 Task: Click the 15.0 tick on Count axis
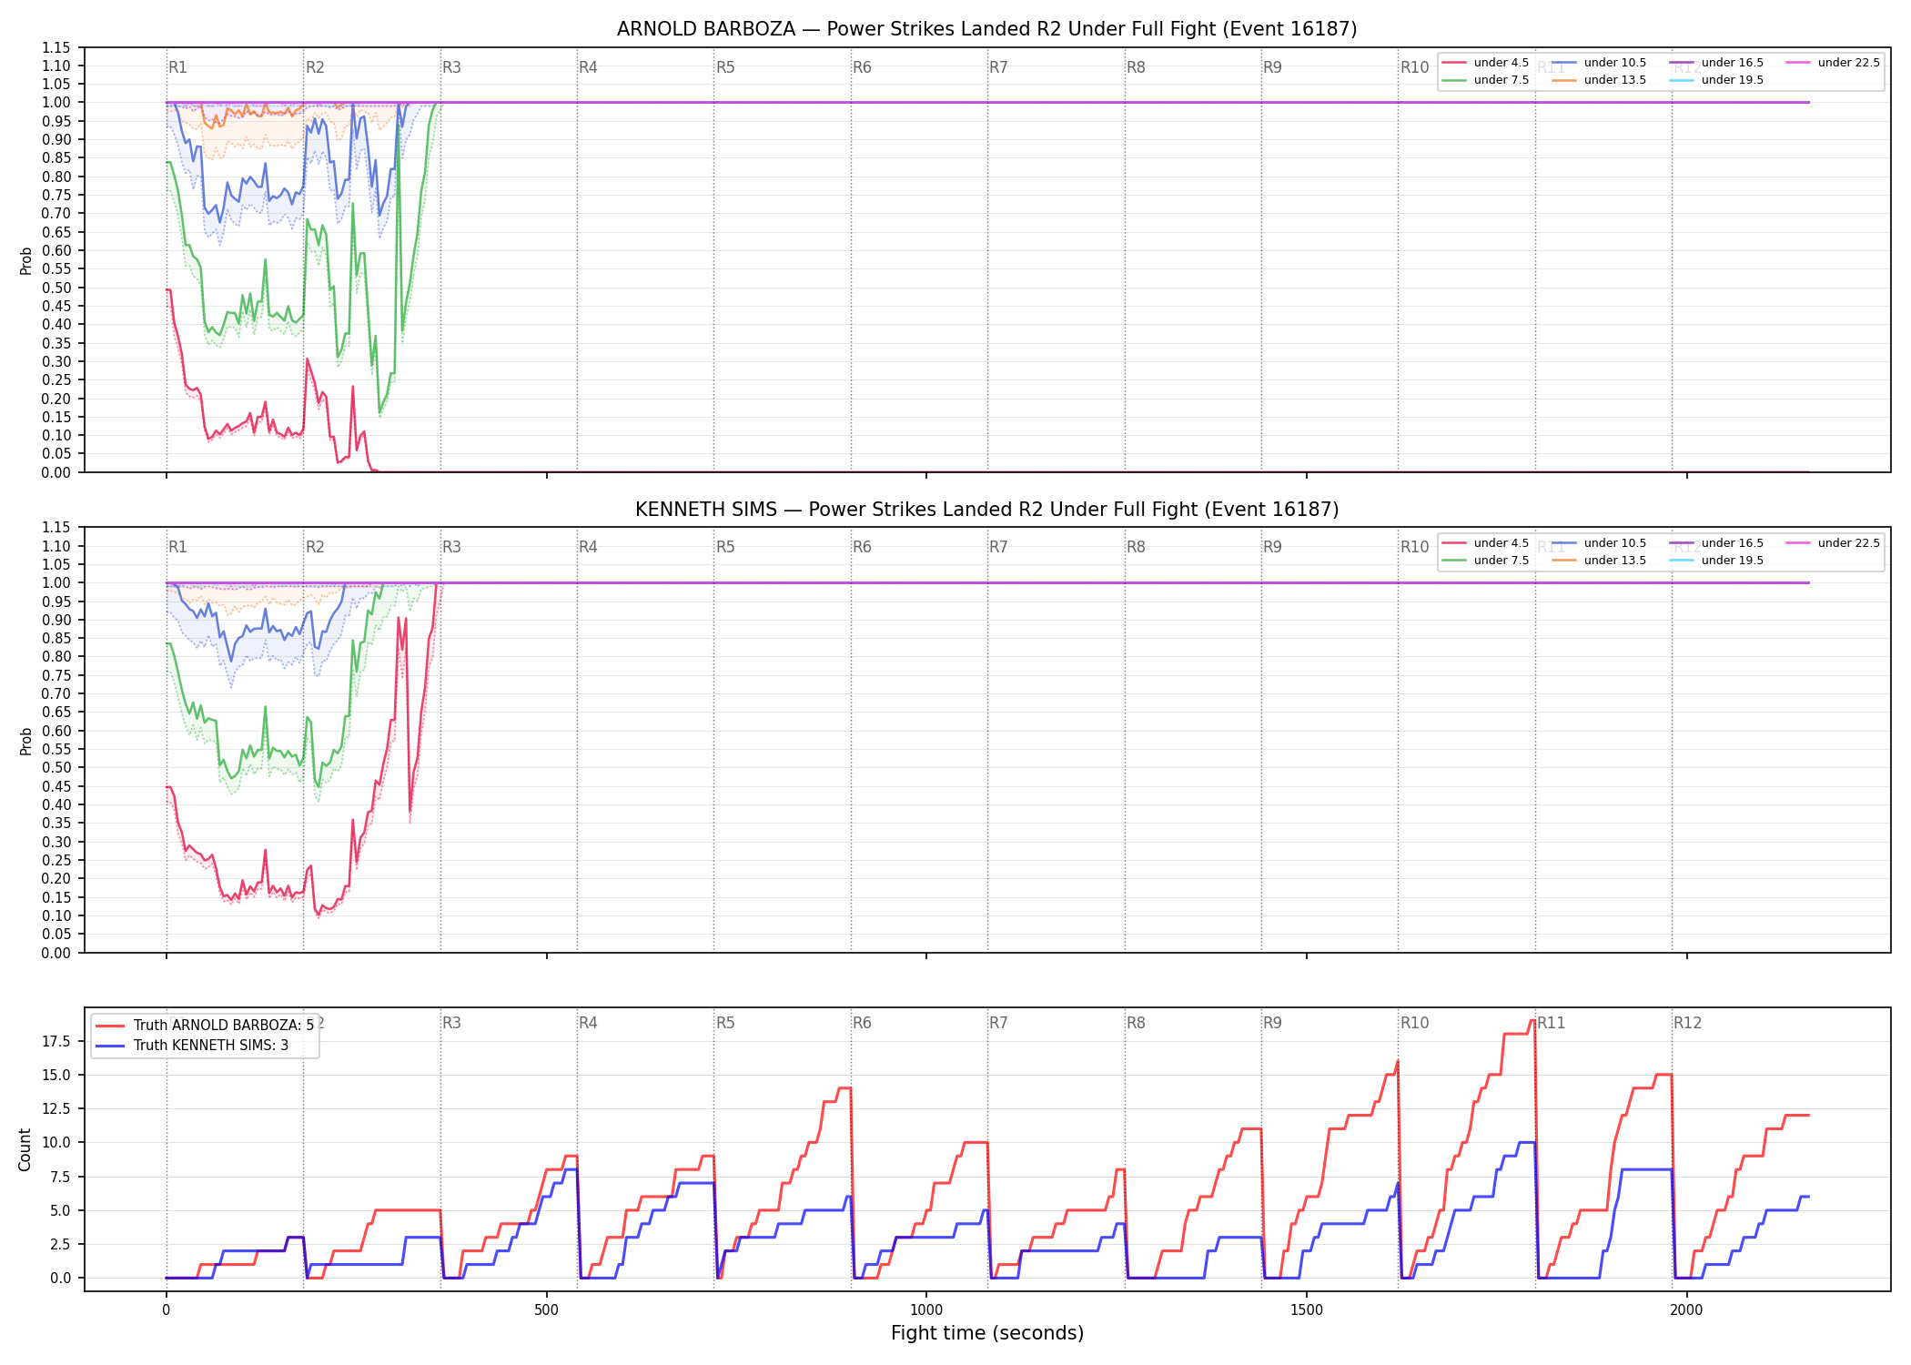tap(56, 1075)
